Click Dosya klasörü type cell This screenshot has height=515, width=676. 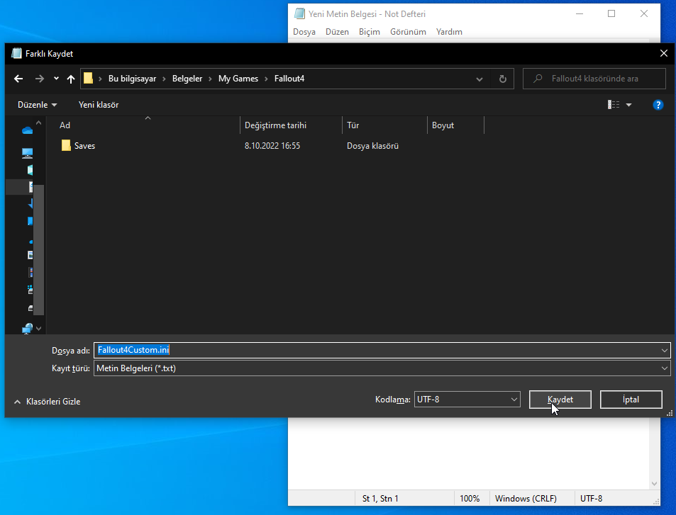[372, 146]
